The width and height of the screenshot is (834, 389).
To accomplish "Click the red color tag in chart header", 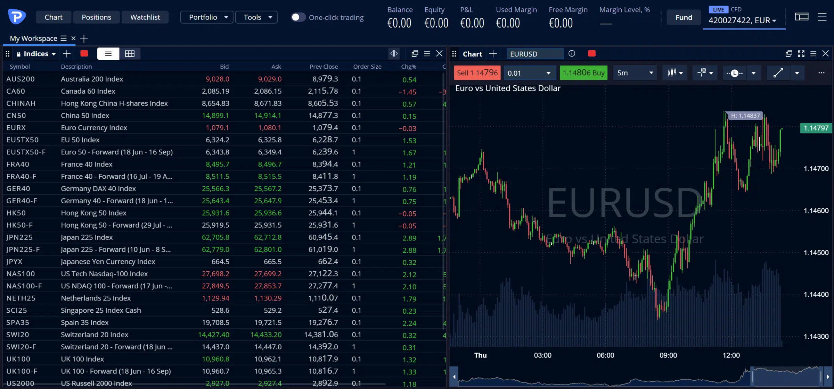I will click(x=591, y=53).
